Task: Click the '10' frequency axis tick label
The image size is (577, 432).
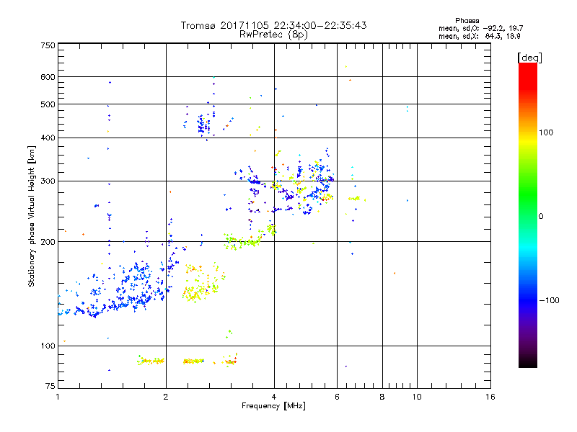Action: tap(417, 397)
